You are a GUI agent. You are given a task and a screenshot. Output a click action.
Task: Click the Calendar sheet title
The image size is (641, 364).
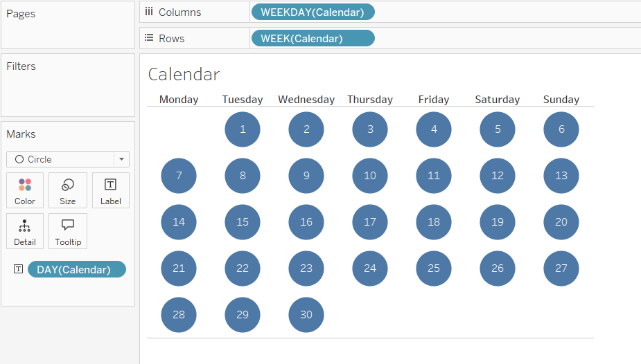click(184, 75)
